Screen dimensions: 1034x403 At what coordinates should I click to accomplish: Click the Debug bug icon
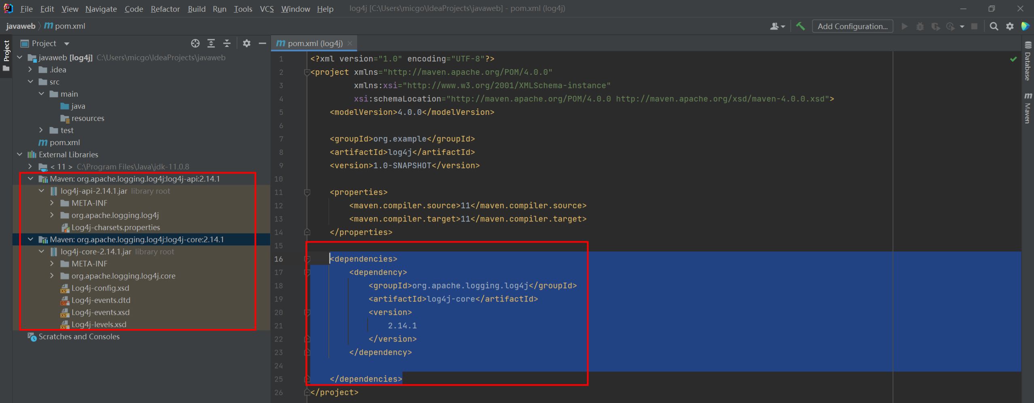coord(920,26)
